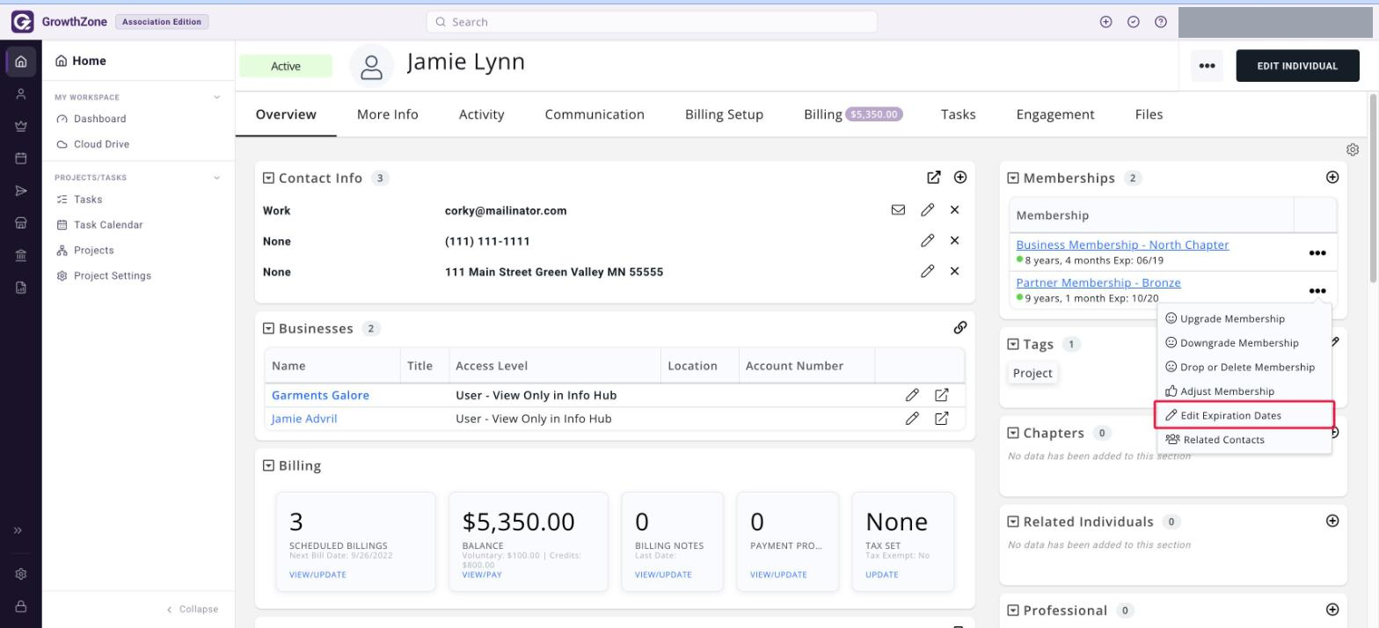Image resolution: width=1379 pixels, height=628 pixels.
Task: Open the Contacts person icon in left rail
Action: [x=21, y=94]
